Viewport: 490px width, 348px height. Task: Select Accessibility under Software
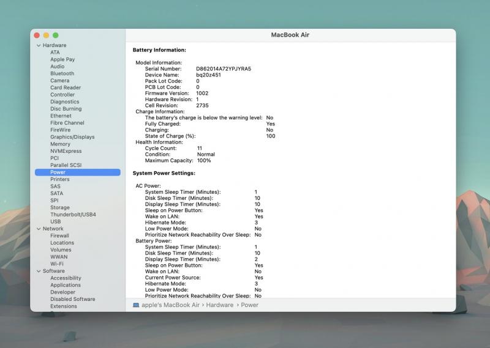click(66, 278)
